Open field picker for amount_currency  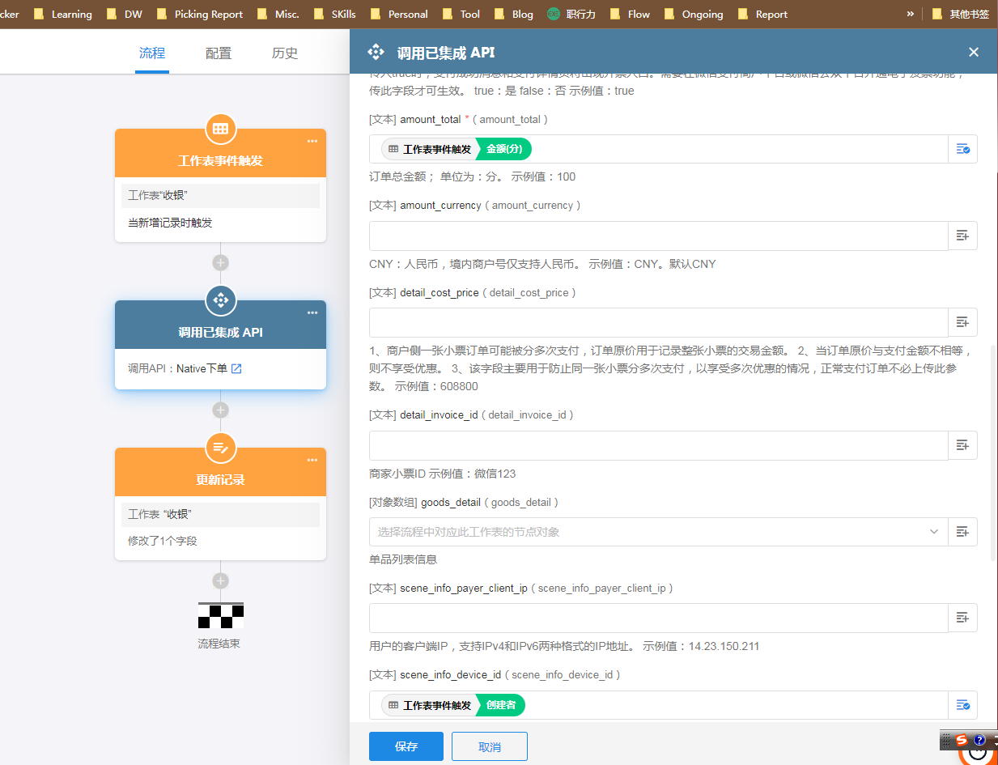962,236
